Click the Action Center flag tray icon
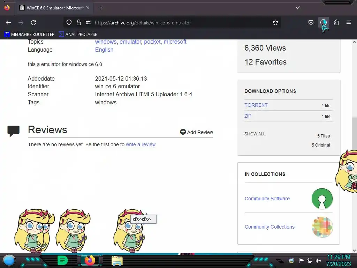Image resolution: width=357 pixels, height=268 pixels. coord(301,260)
